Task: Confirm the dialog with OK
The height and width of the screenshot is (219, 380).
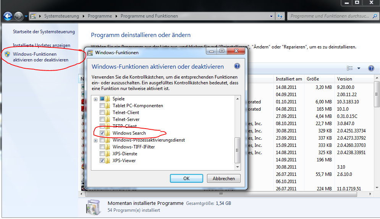Action: click(186, 178)
